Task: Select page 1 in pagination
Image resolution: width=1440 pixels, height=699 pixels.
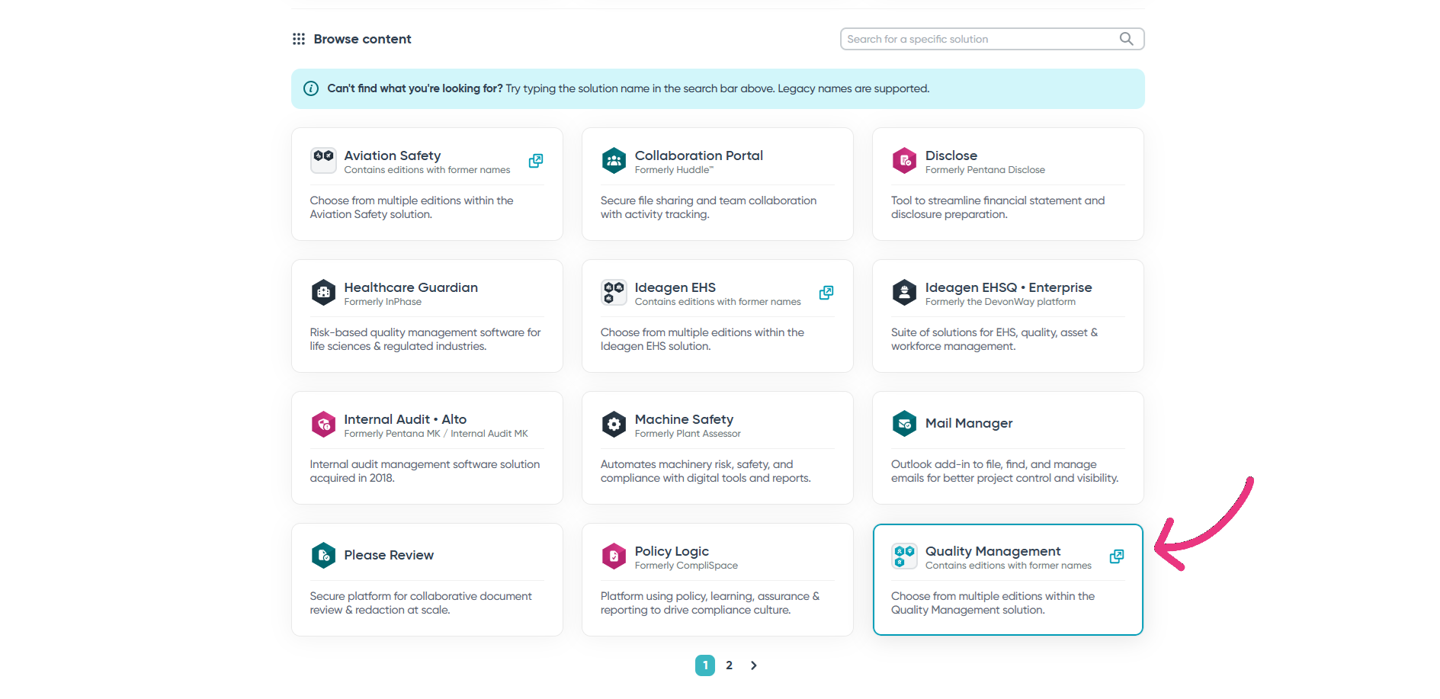Action: tap(705, 665)
